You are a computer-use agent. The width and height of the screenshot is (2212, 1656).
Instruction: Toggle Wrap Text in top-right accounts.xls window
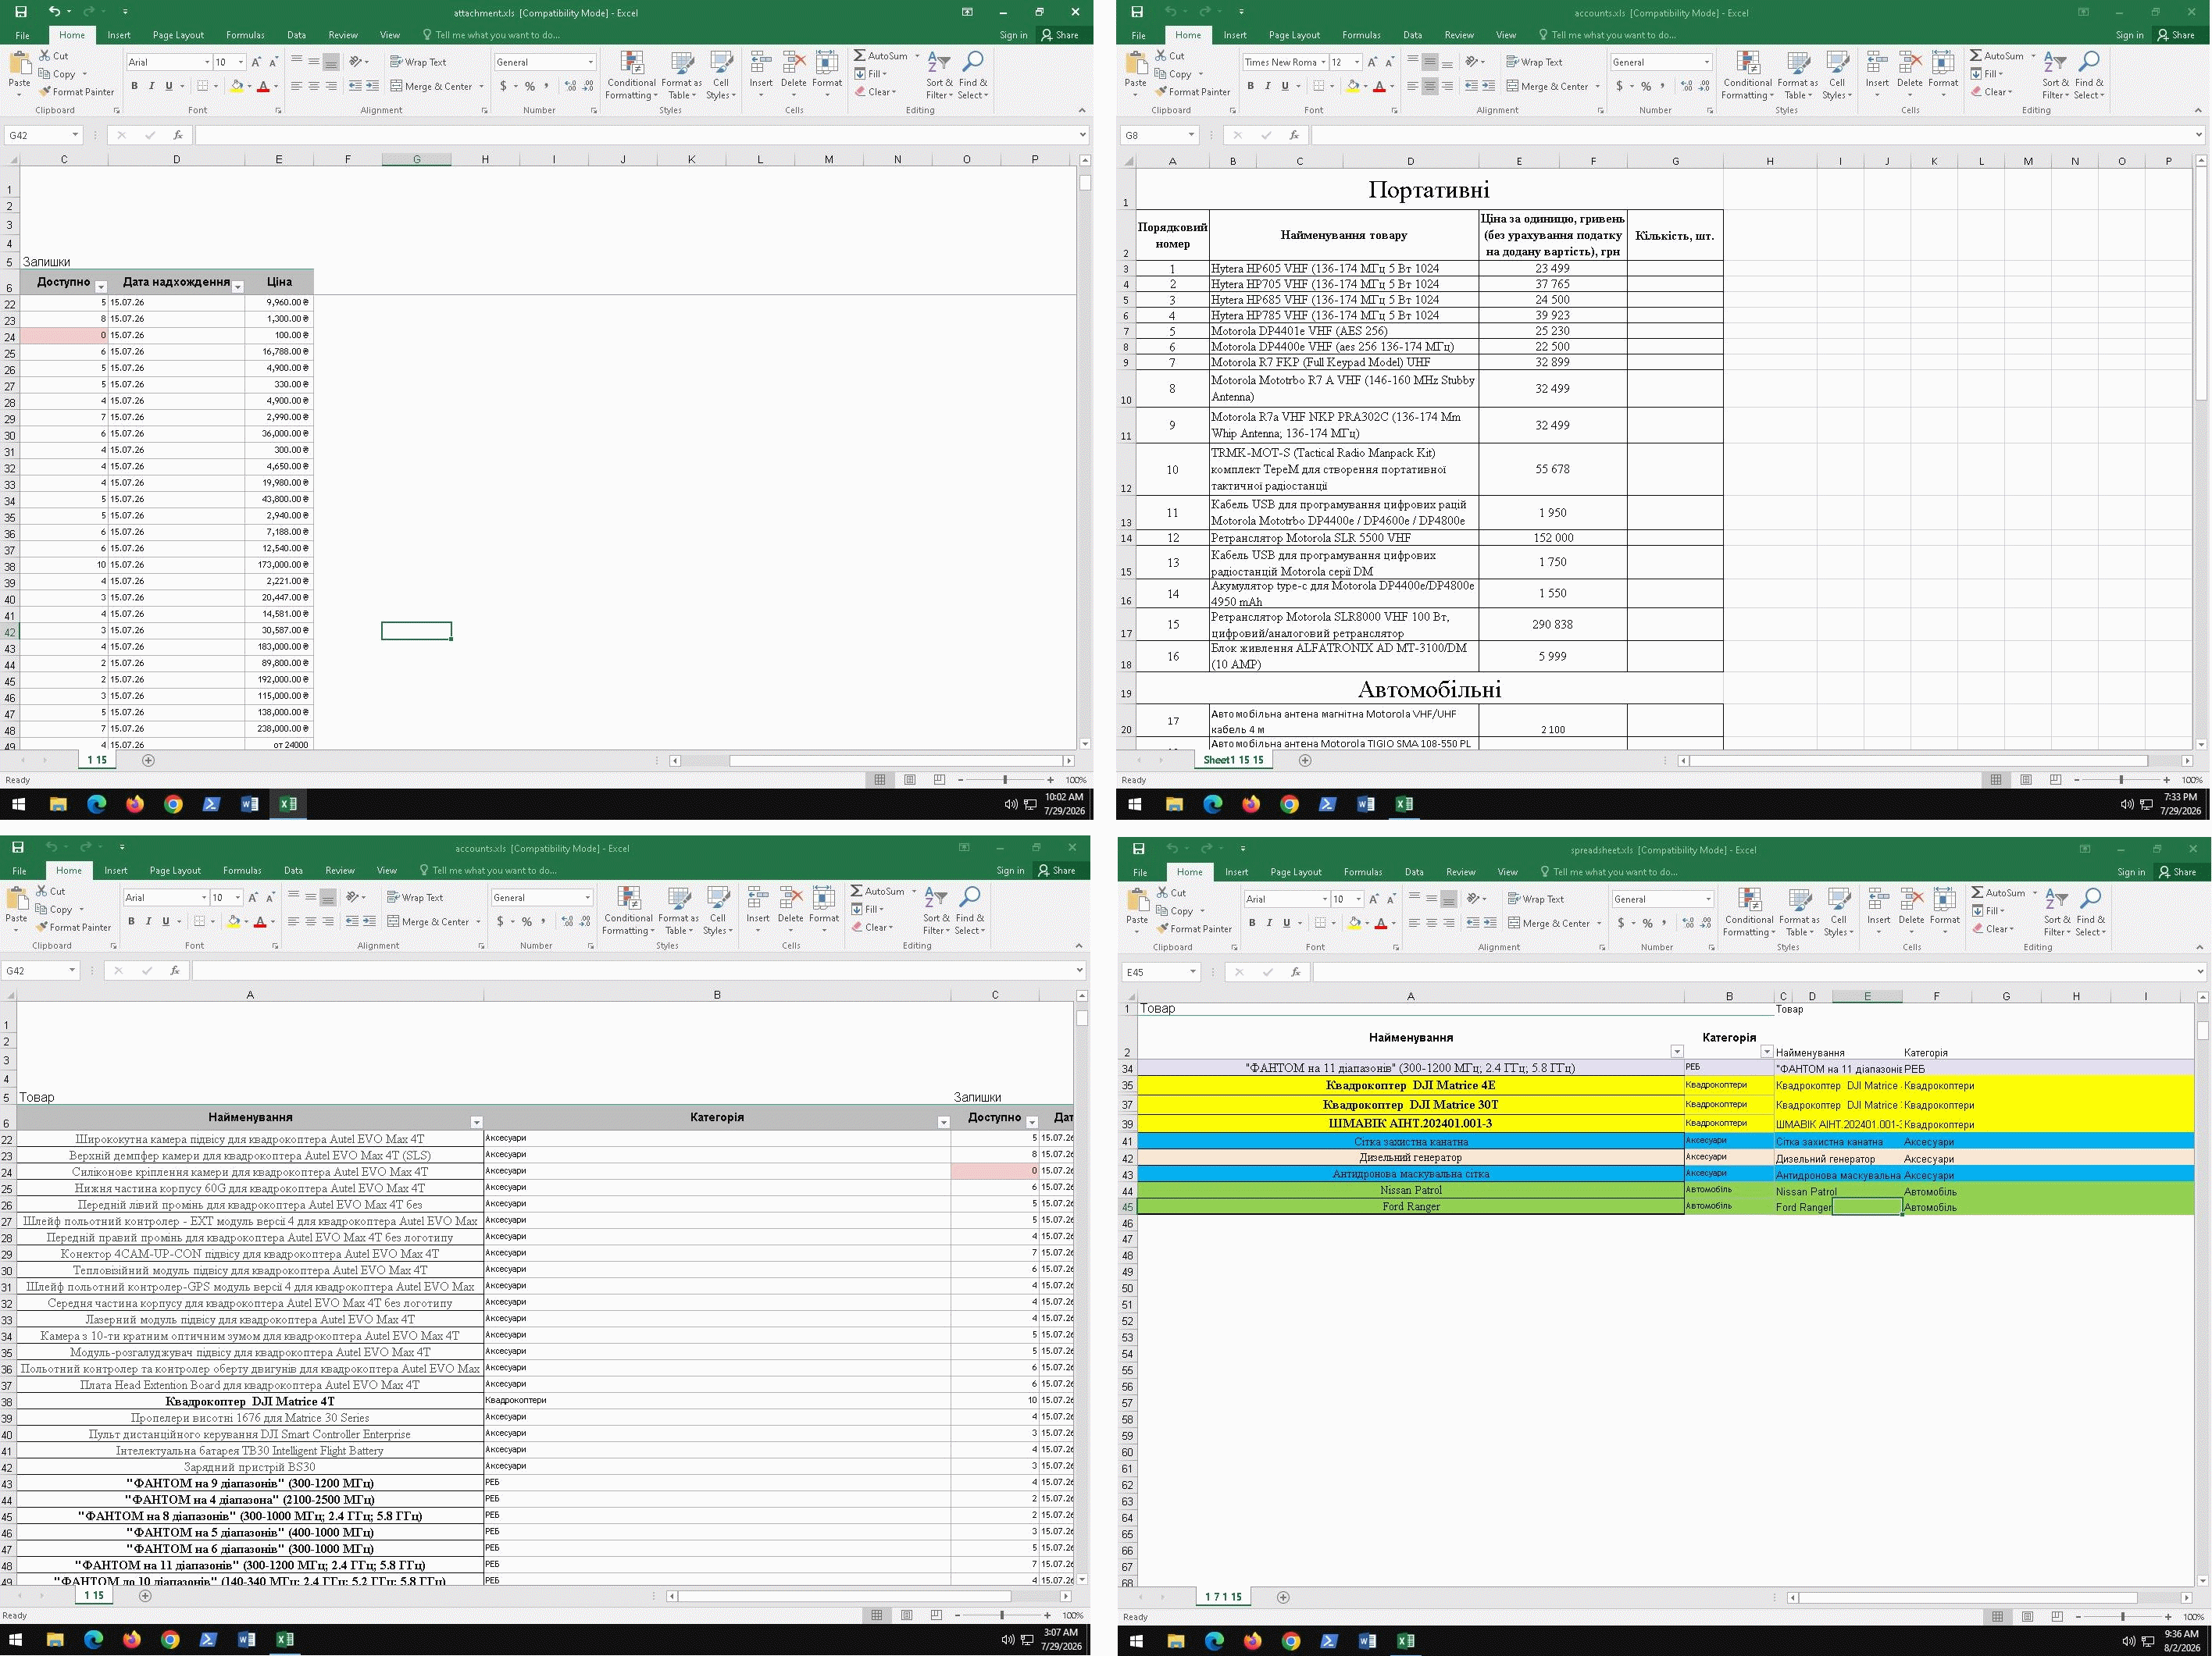coord(1534,62)
